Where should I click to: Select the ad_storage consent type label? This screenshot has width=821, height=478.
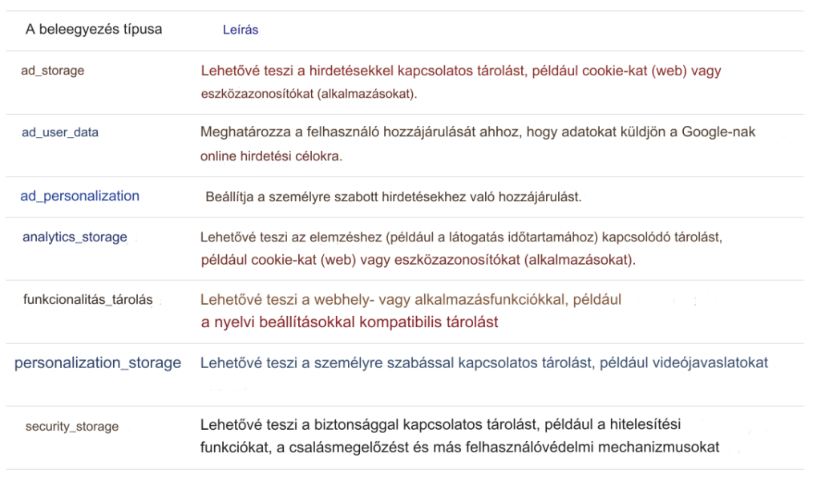click(x=52, y=71)
